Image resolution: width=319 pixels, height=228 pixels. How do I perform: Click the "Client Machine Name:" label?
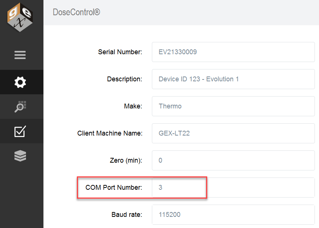point(110,133)
